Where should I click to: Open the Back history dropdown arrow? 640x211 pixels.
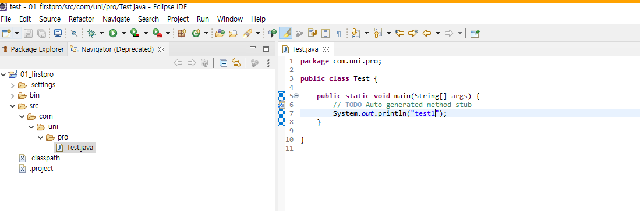coord(437,33)
